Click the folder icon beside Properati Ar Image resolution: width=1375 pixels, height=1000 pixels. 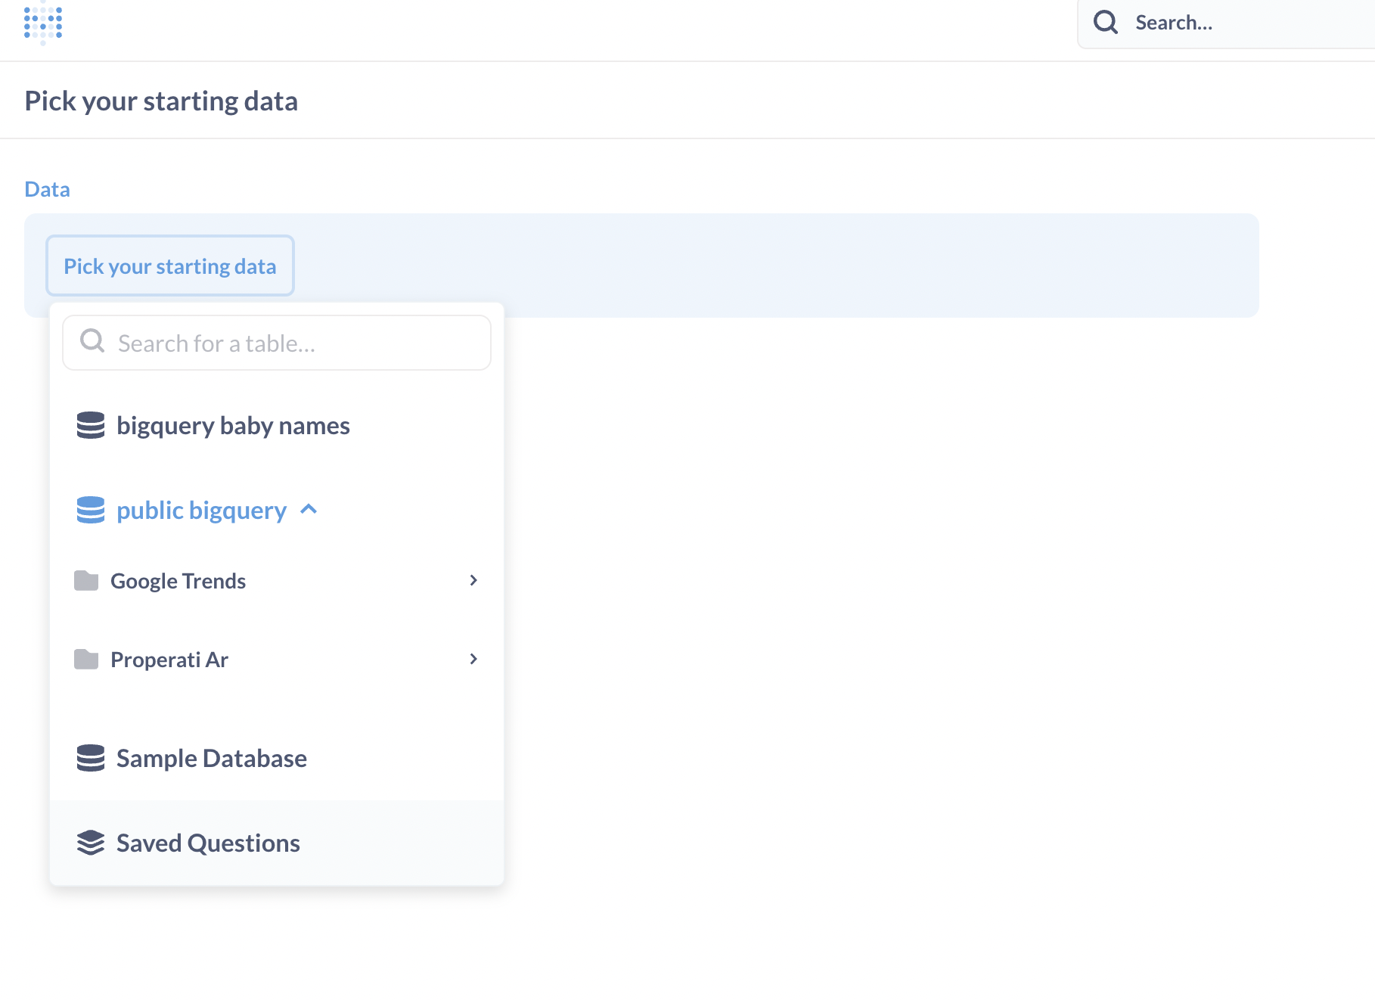pyautogui.click(x=87, y=659)
